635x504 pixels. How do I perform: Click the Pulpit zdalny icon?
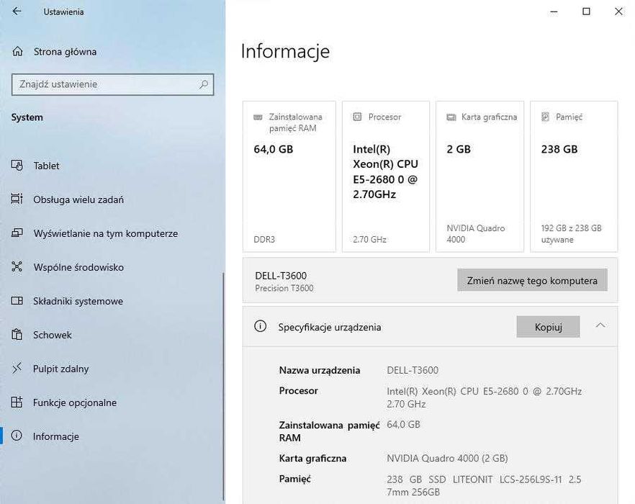click(17, 368)
